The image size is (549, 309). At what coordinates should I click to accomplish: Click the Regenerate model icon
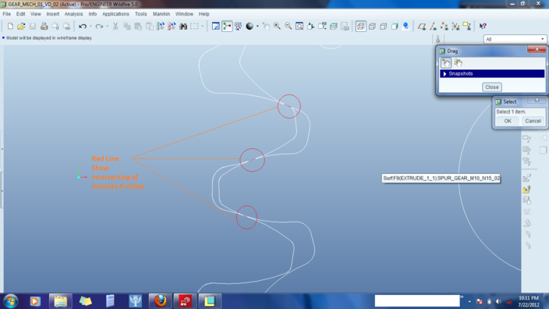coord(161,27)
